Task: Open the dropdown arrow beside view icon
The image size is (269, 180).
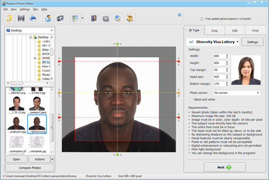Action: [x=83, y=18]
